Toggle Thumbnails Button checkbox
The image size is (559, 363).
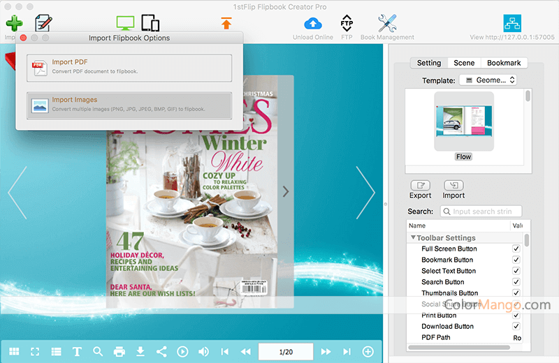(516, 292)
